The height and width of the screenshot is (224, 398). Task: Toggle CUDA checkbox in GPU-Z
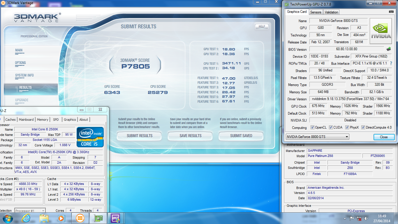pyautogui.click(x=331, y=127)
